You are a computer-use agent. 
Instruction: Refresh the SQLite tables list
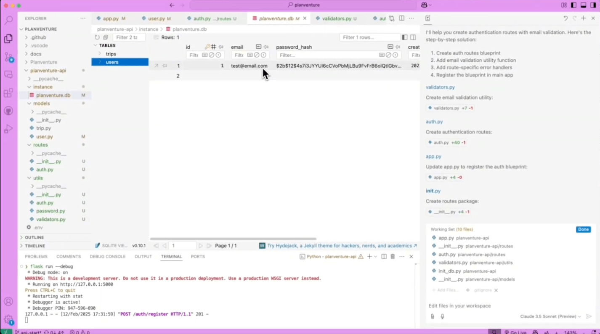click(x=97, y=37)
